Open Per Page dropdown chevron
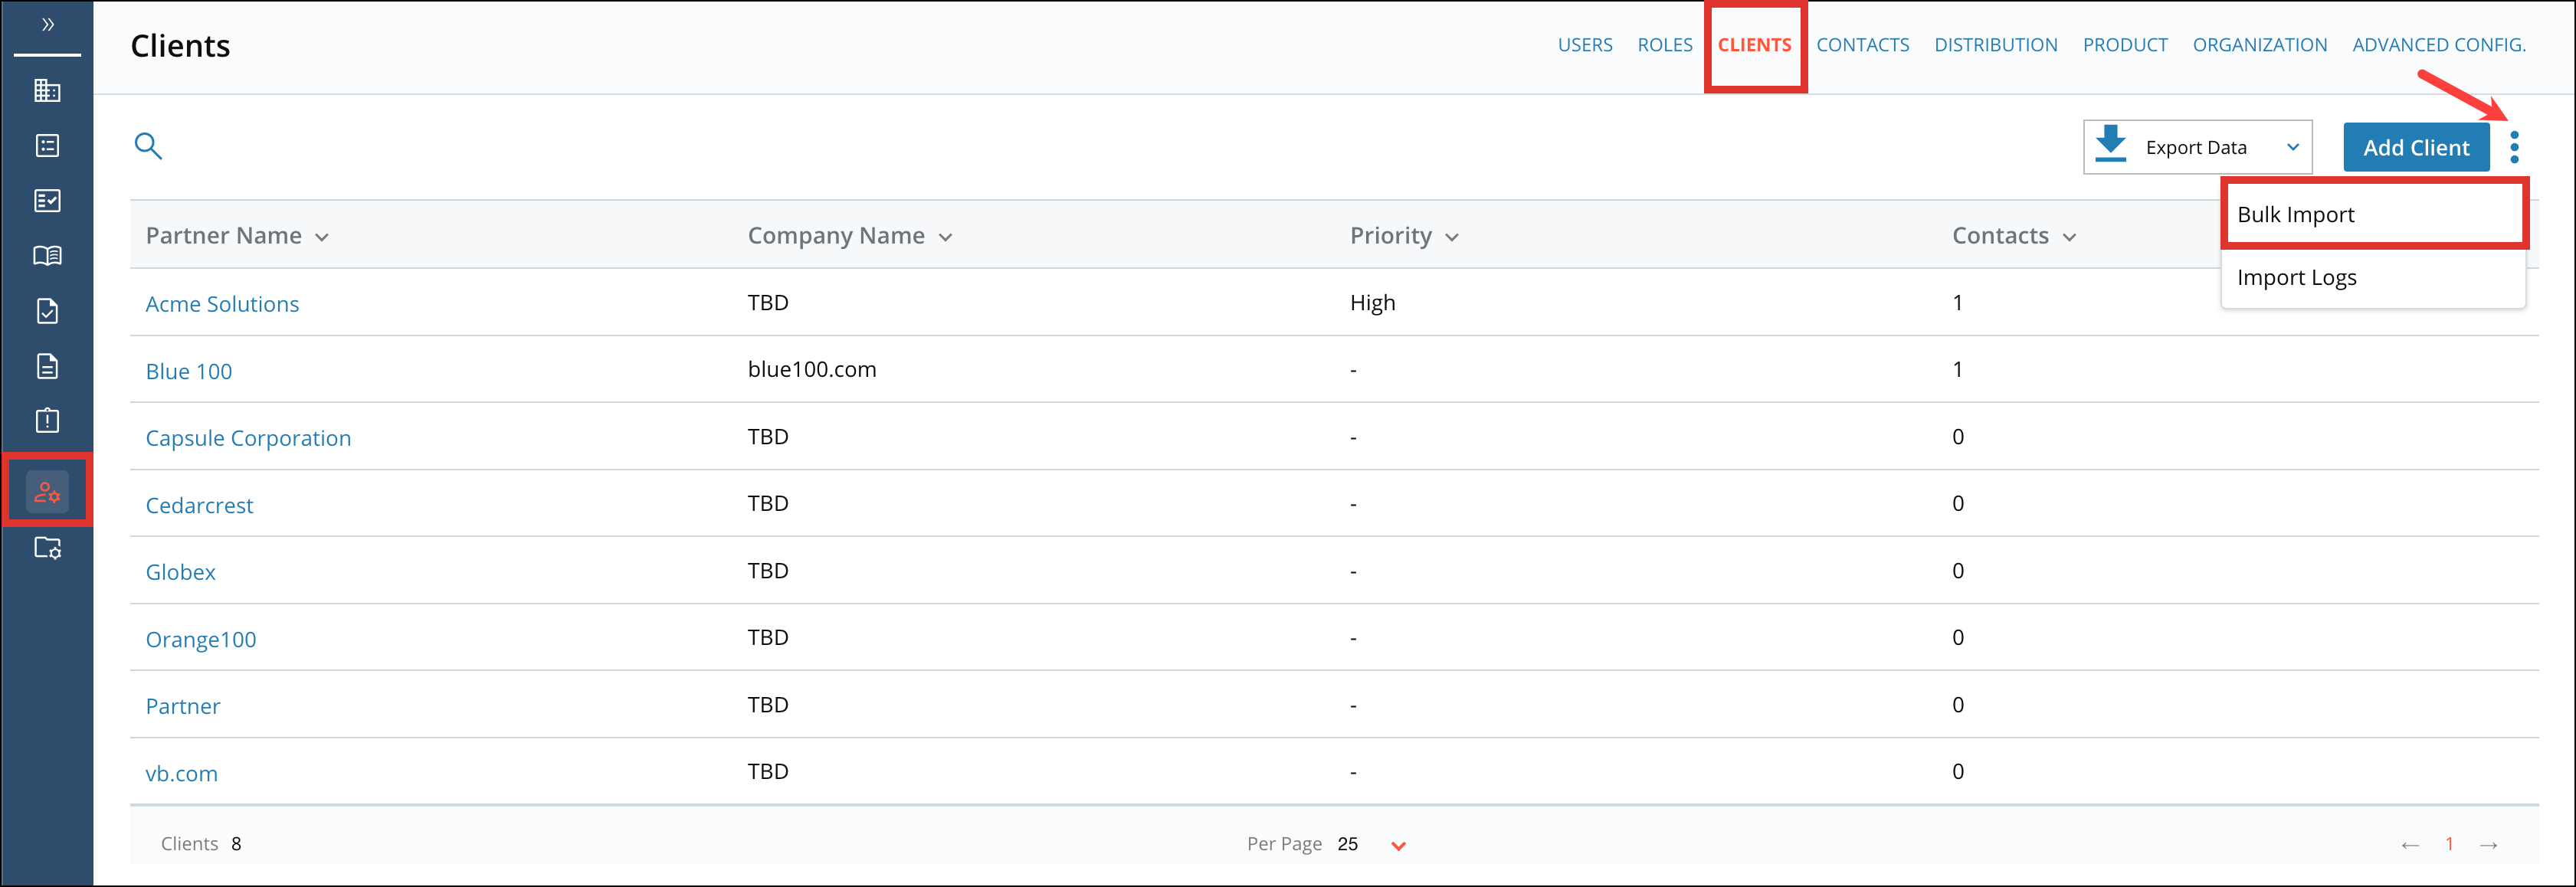 tap(1398, 846)
